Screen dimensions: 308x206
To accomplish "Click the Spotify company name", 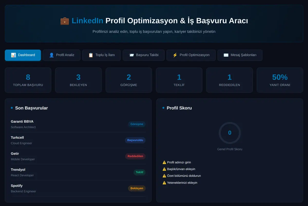I will (x=17, y=186).
